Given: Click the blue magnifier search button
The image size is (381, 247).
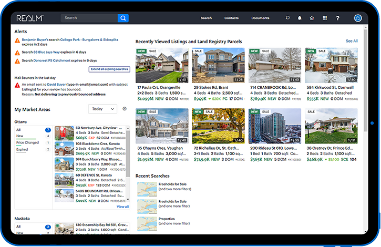Looking at the screenshot, I should pyautogui.click(x=123, y=18).
